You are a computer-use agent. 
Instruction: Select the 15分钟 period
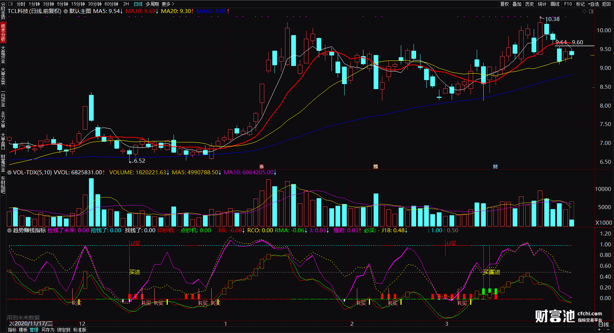point(78,4)
